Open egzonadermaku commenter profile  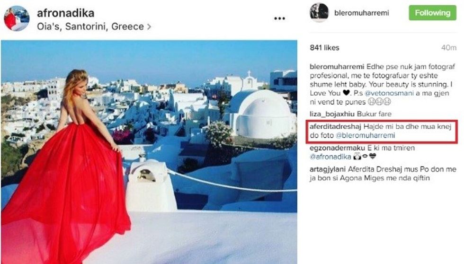337,148
